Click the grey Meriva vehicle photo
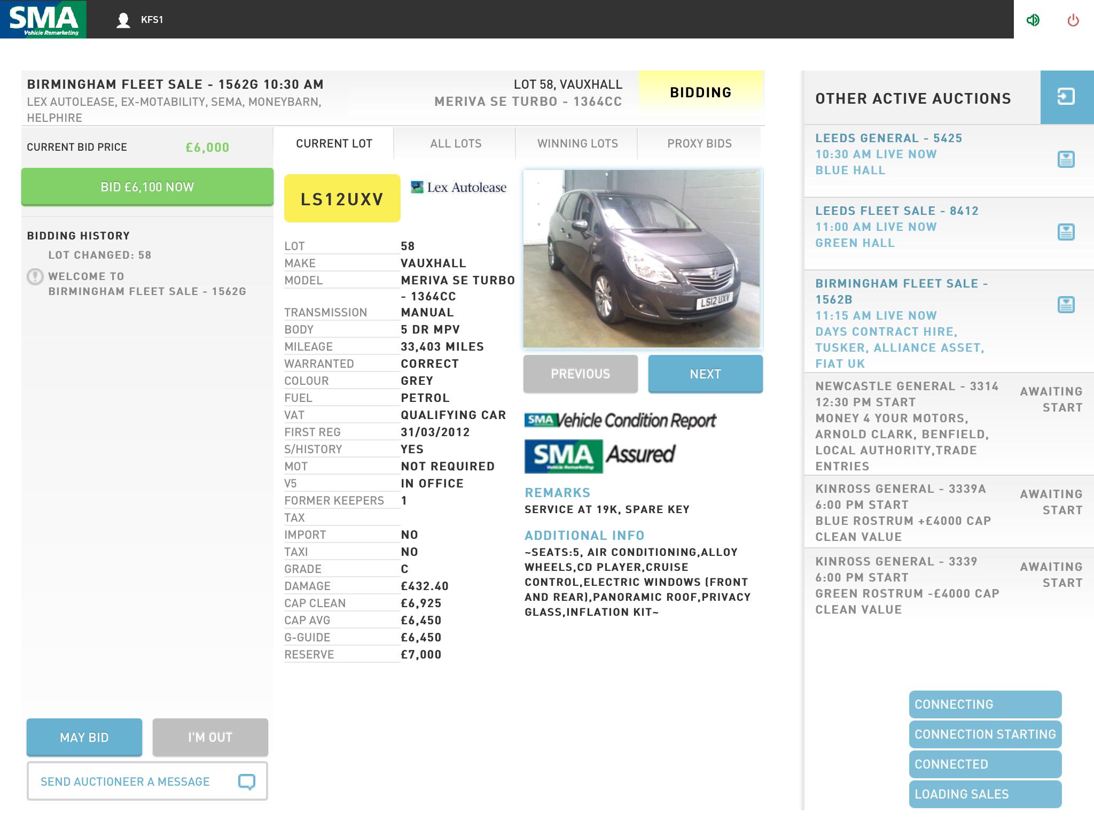 coord(642,259)
